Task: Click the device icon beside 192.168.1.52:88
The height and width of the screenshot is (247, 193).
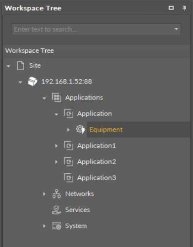Action: coord(32,82)
